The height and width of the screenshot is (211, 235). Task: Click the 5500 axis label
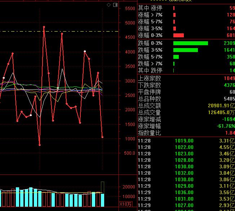(x=130, y=9)
